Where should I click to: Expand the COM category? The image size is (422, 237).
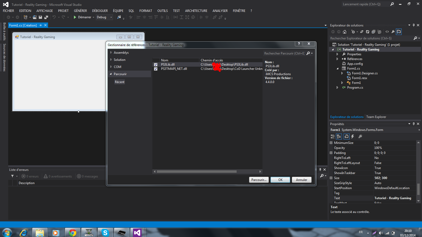tap(111, 67)
